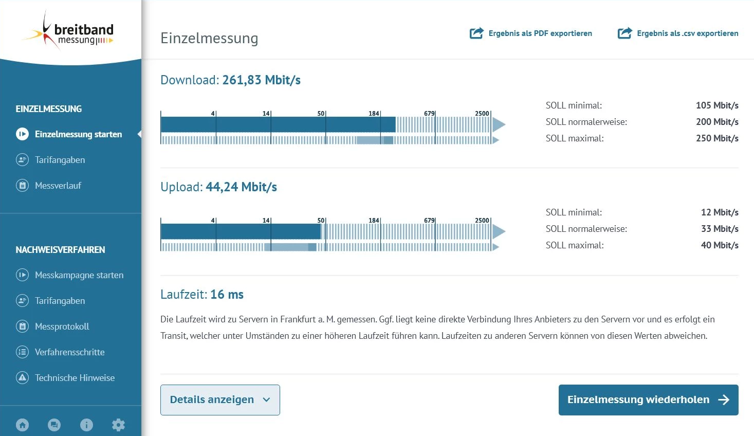This screenshot has height=436, width=754.
Task: Click the PDF export share icon
Action: (x=476, y=33)
